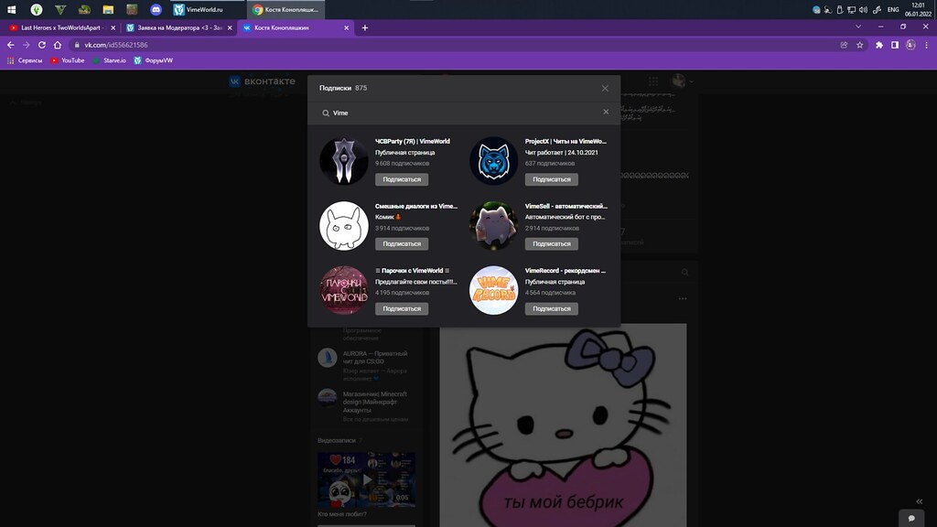937x527 pixels.
Task: Bookmark this page with star icon
Action: coord(859,45)
